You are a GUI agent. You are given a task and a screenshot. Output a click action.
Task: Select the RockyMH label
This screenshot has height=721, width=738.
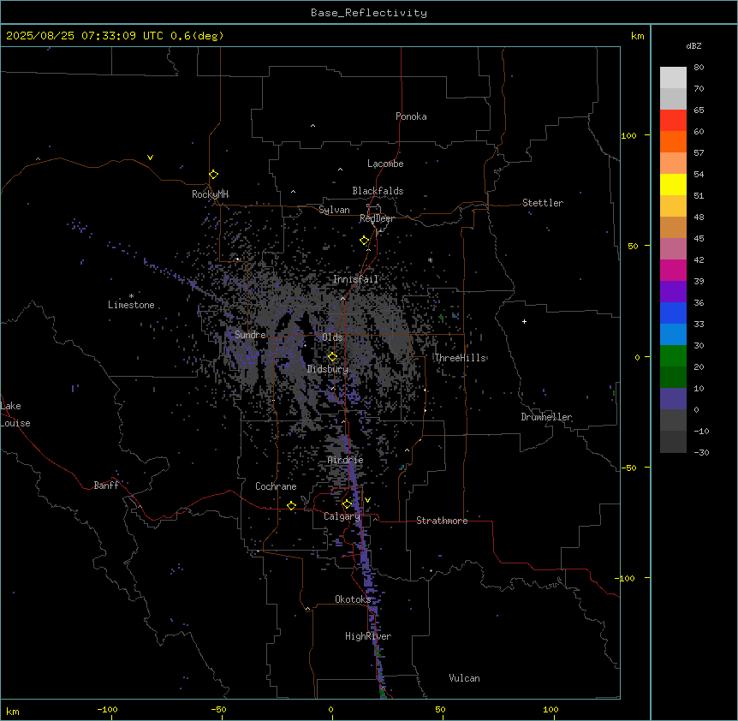[x=210, y=194]
